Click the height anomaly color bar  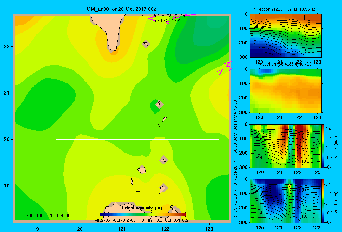[x=143, y=214]
